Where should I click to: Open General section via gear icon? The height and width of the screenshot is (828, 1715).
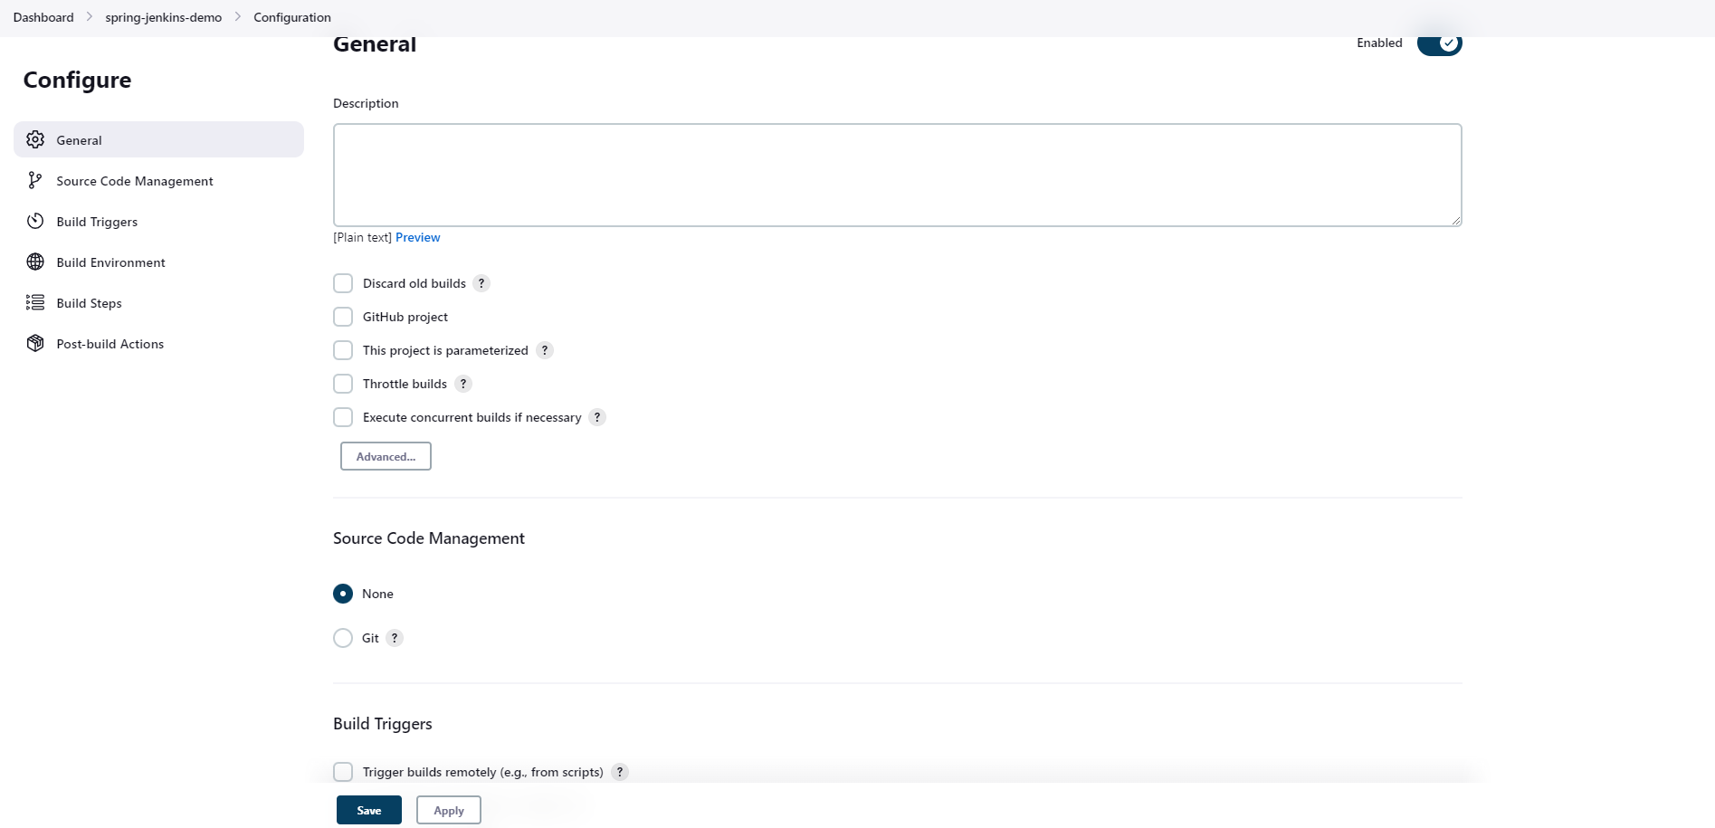(34, 139)
